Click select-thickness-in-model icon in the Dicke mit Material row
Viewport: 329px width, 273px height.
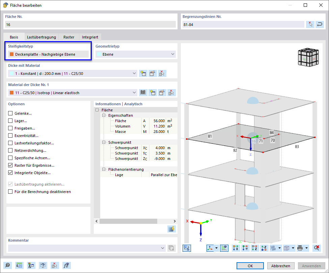pyautogui.click(x=162, y=74)
